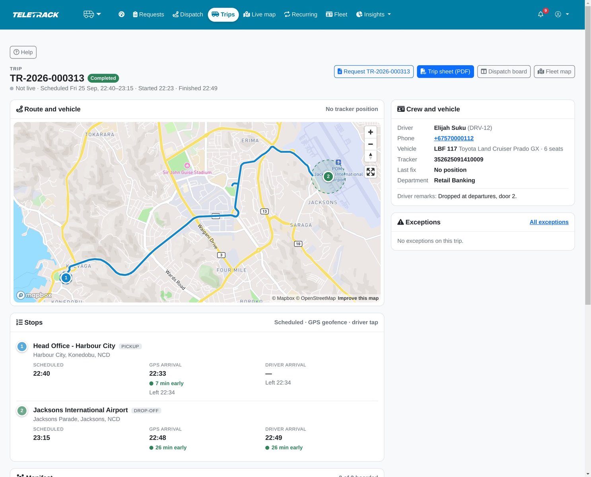Open the OpenStreetMap attribution link

(316, 298)
